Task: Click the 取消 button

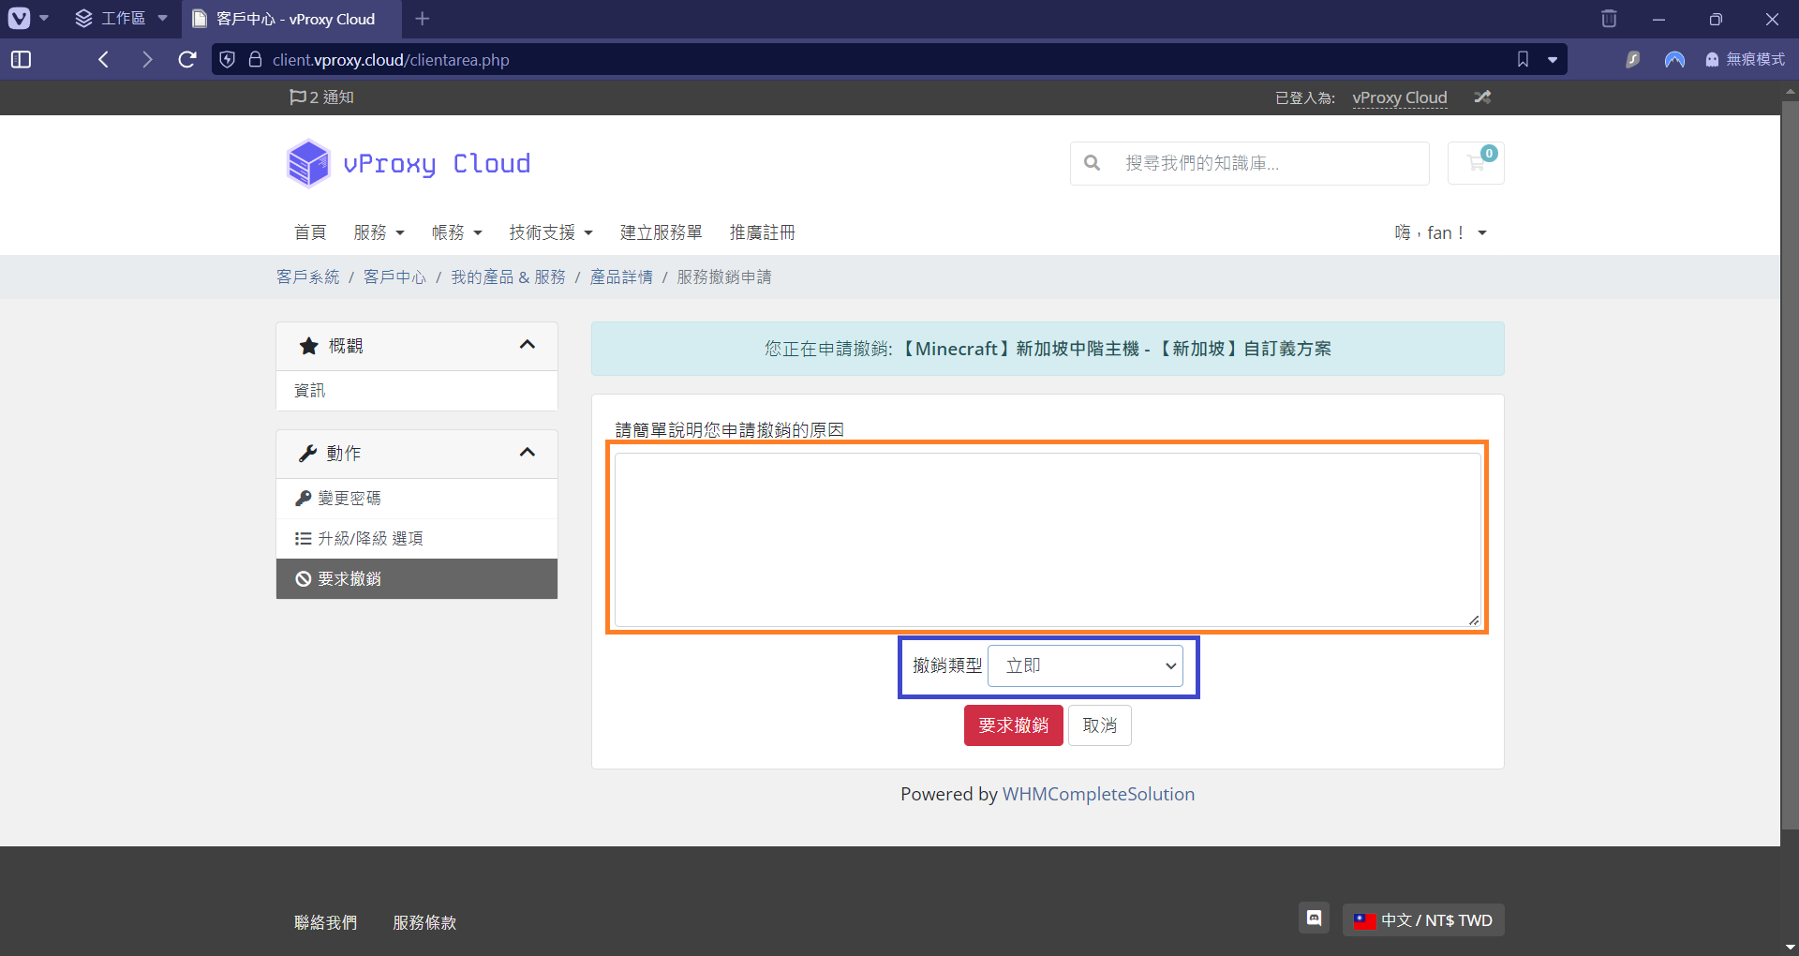Action: click(1099, 725)
